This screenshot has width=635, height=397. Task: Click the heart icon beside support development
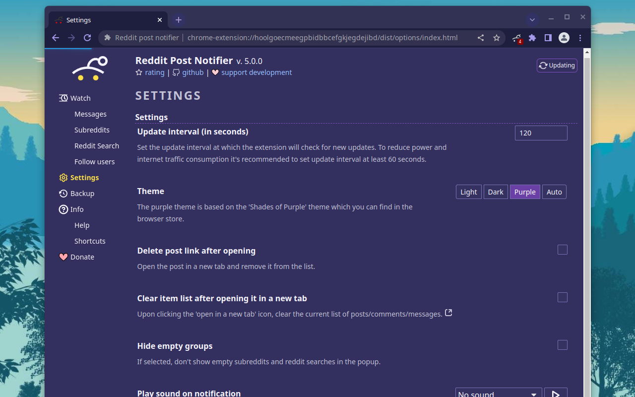(215, 72)
